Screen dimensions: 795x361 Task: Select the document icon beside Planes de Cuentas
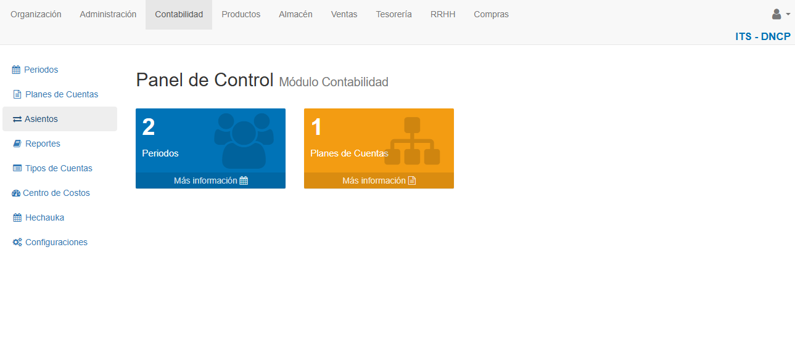(16, 94)
